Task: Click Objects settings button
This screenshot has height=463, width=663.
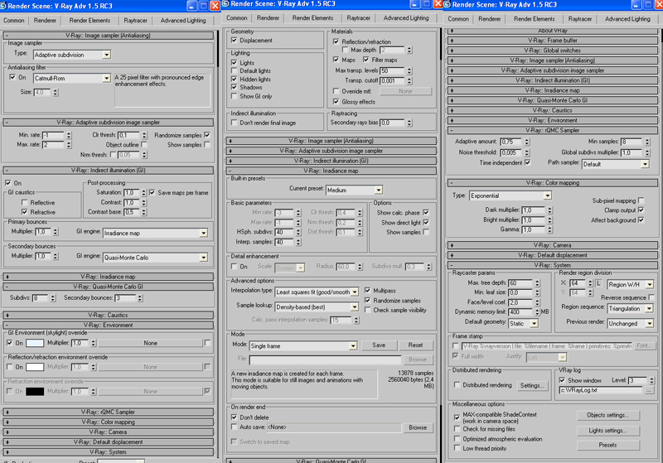Action: click(607, 415)
